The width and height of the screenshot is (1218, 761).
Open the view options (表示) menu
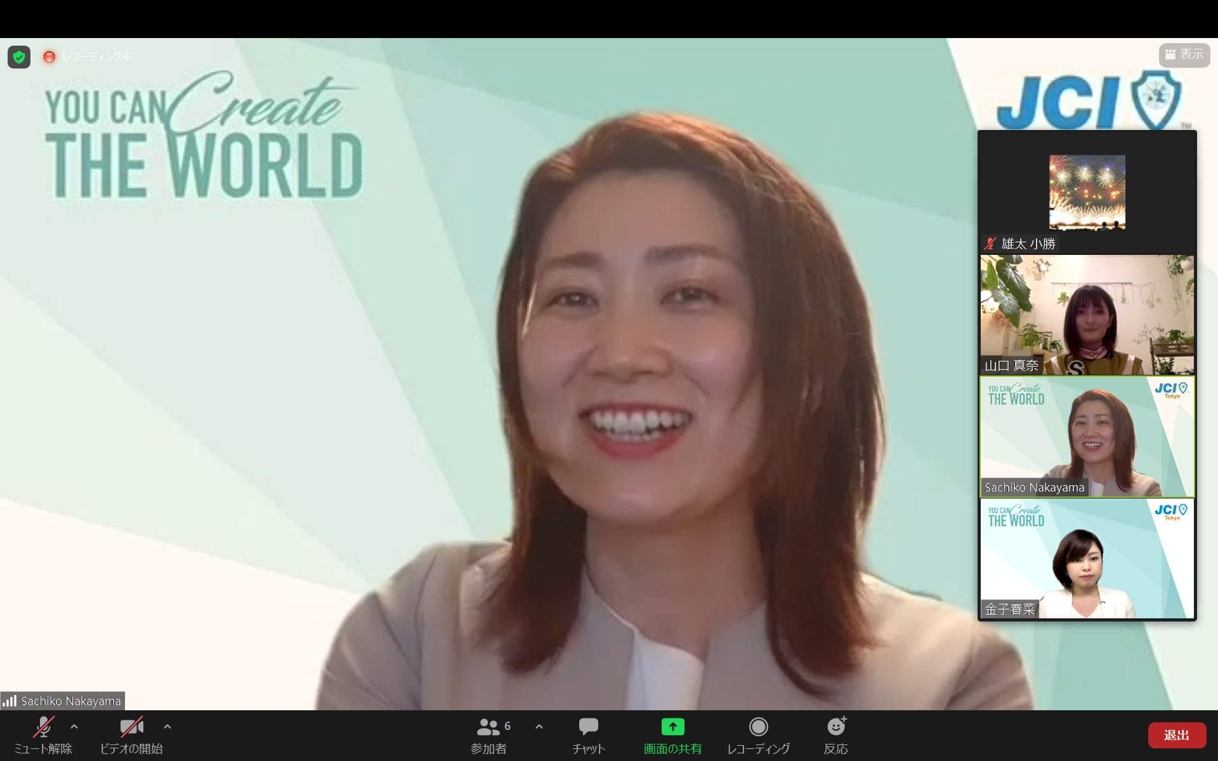point(1184,55)
